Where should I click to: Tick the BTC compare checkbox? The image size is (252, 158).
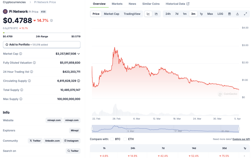112,139
